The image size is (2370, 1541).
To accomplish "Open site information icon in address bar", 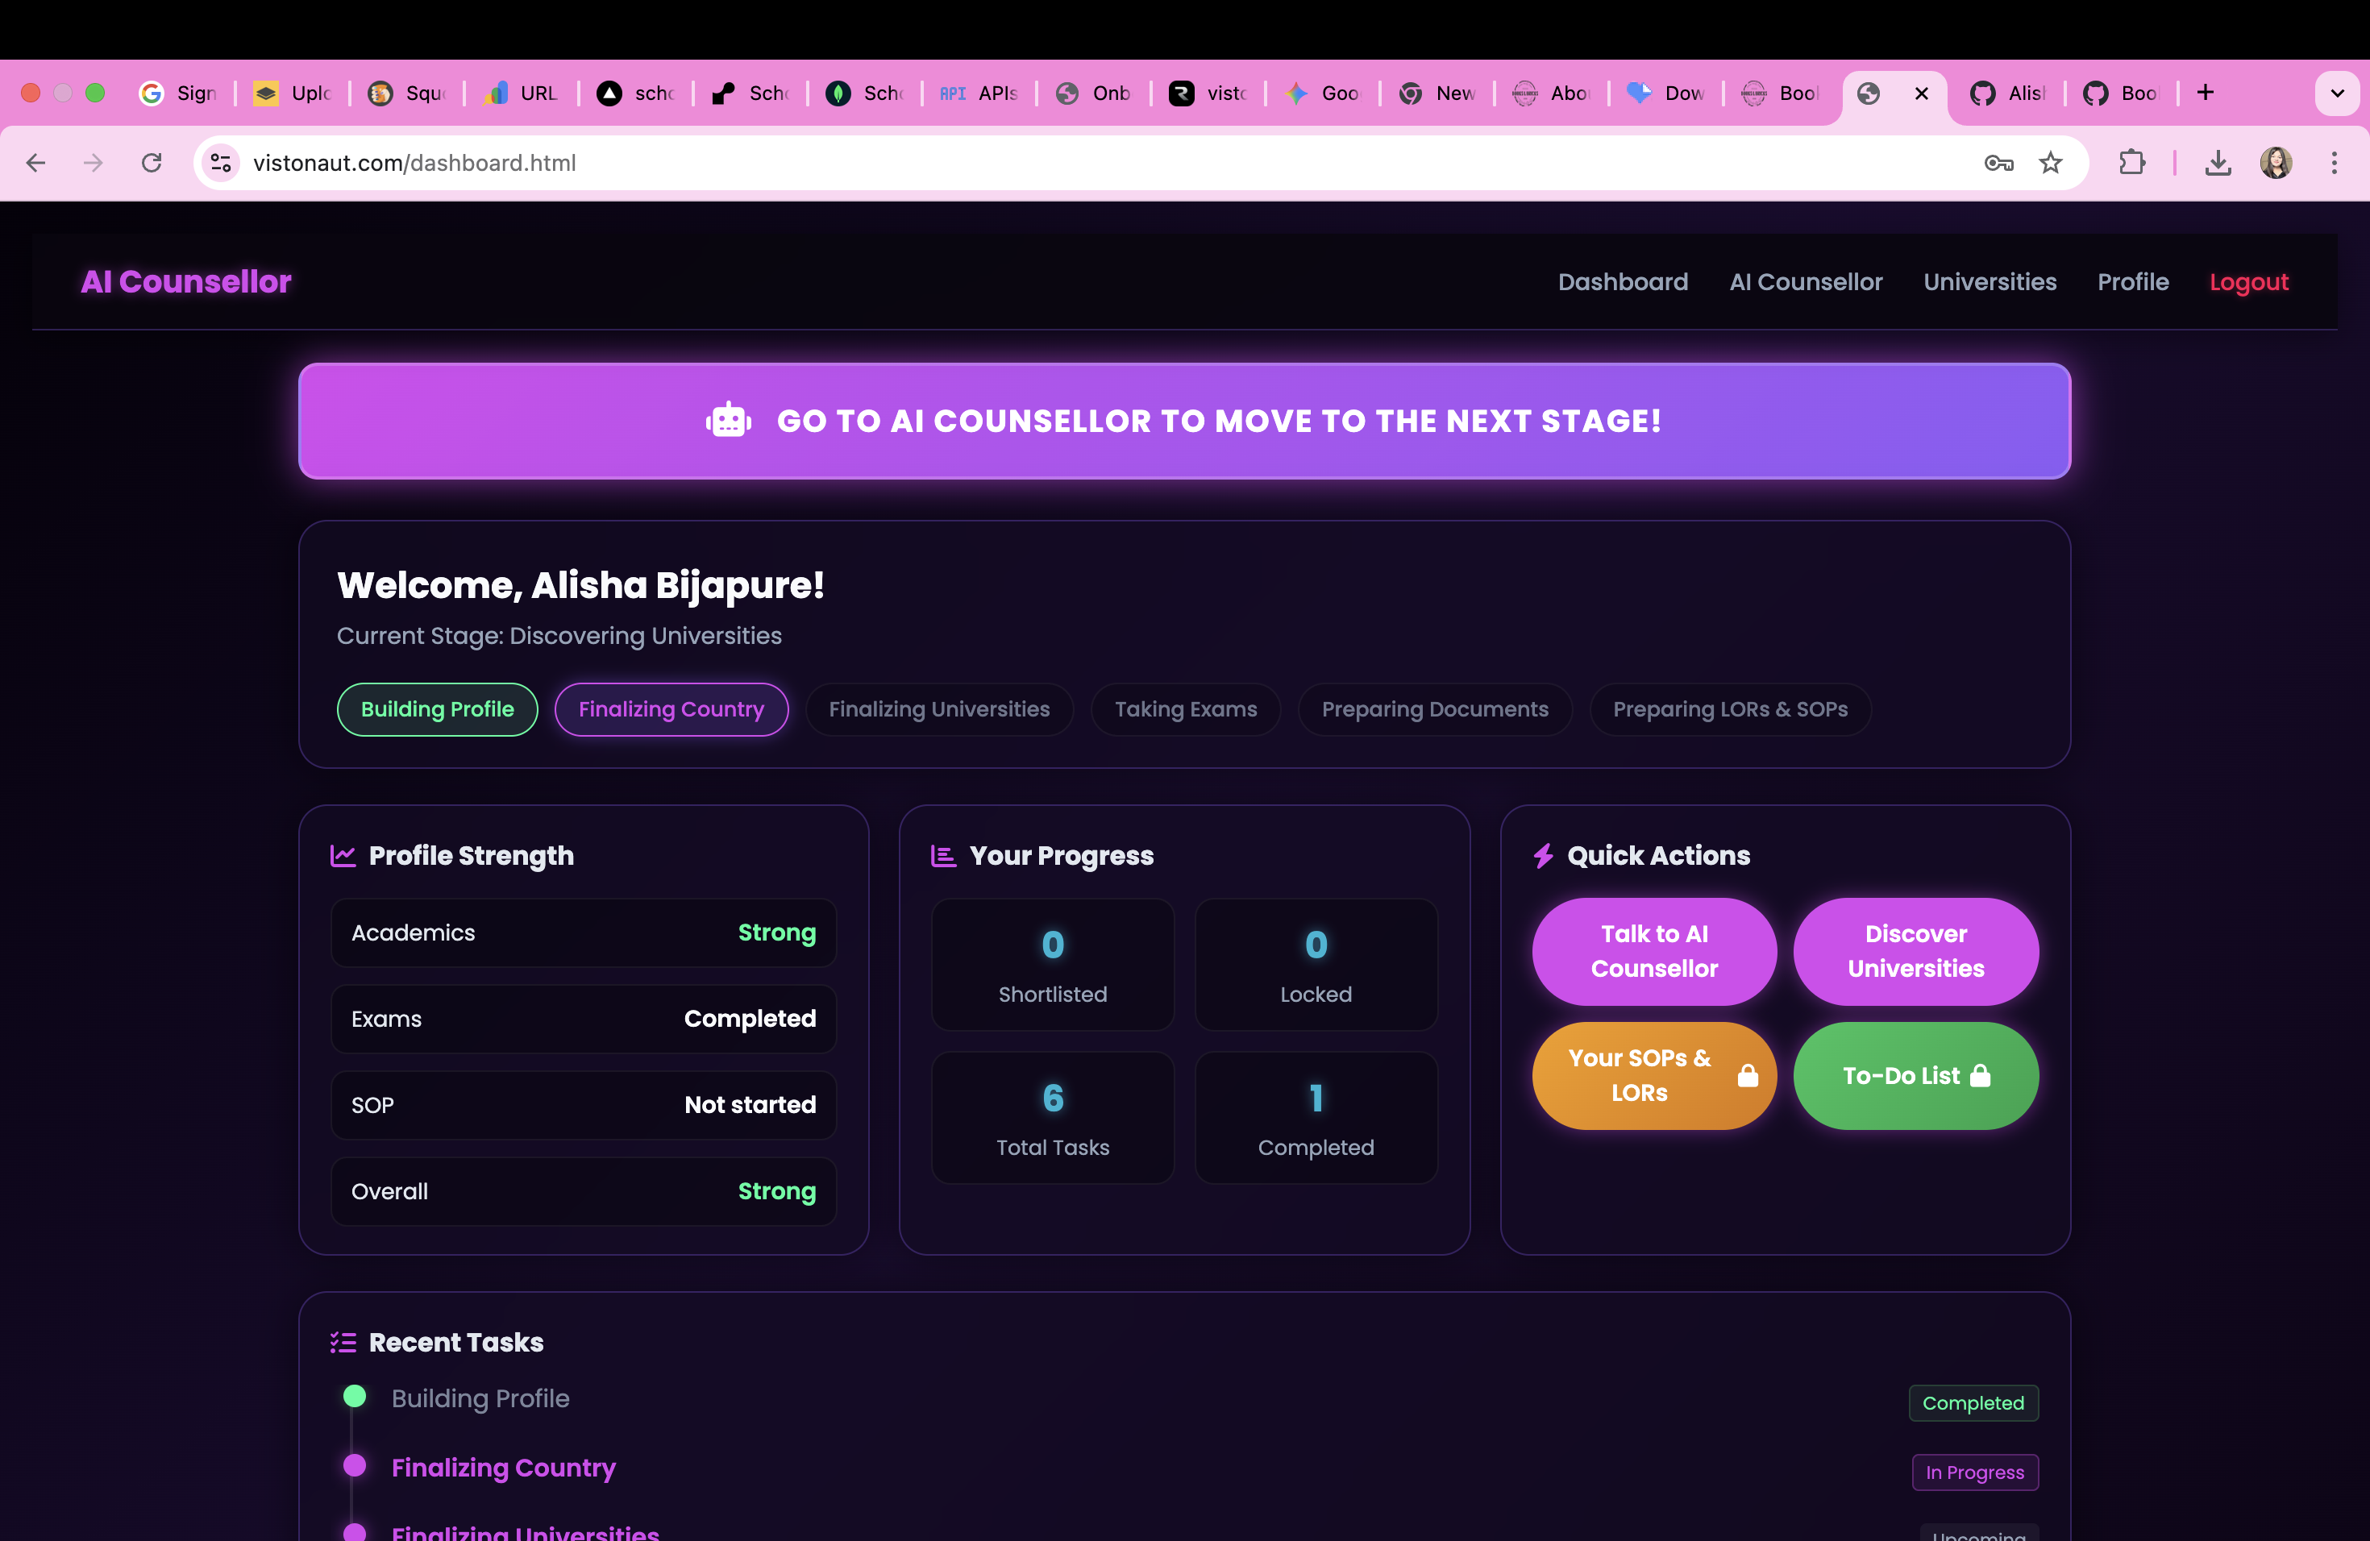I will coord(221,162).
